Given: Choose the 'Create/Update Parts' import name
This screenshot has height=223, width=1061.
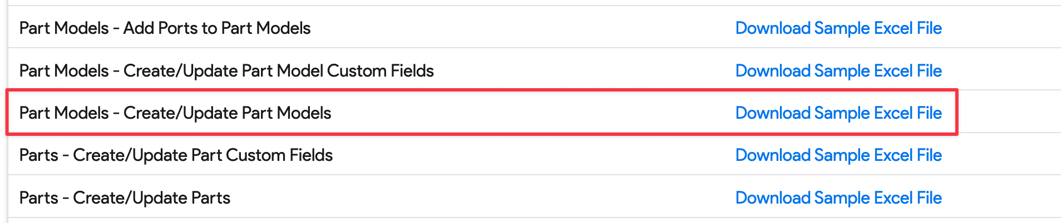Looking at the screenshot, I should [151, 198].
